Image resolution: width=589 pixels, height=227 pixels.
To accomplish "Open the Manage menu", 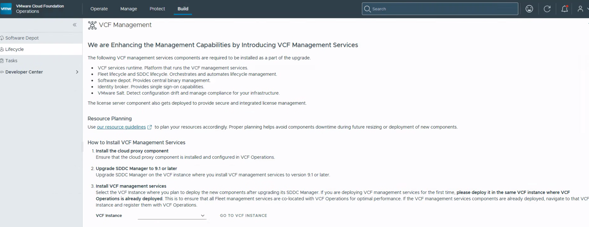I will click(129, 9).
